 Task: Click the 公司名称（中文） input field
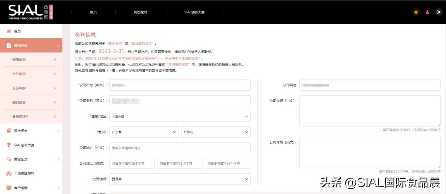point(180,85)
